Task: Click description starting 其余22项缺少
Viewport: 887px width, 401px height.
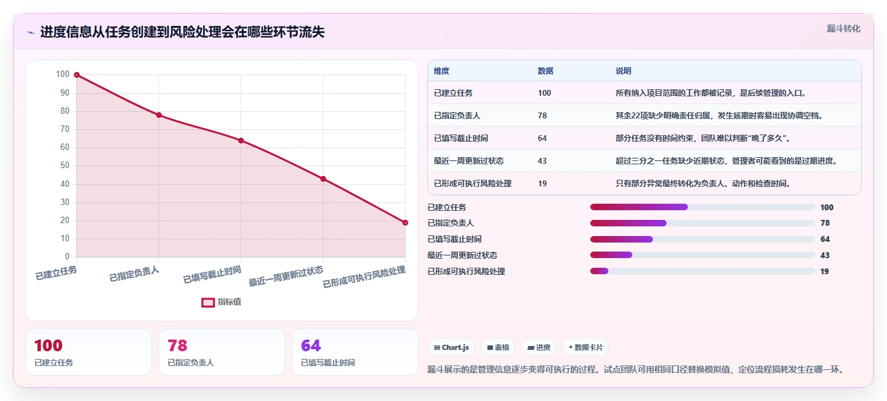Action: [x=719, y=116]
